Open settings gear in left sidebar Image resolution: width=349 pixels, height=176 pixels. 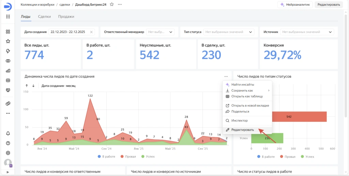coord(8,153)
